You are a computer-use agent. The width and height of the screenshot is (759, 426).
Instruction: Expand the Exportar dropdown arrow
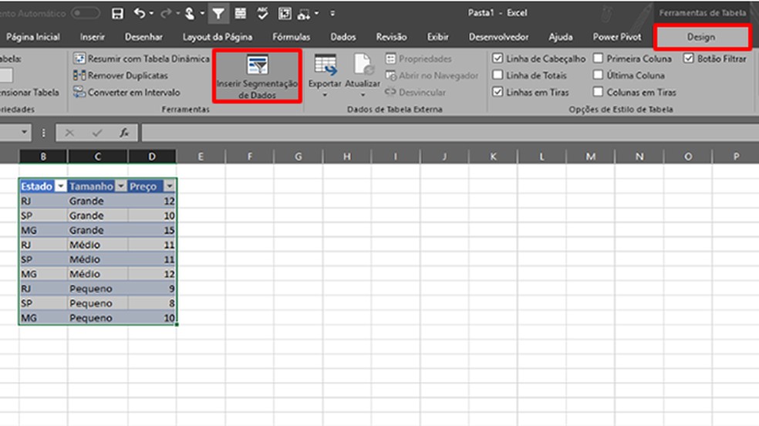click(x=325, y=95)
